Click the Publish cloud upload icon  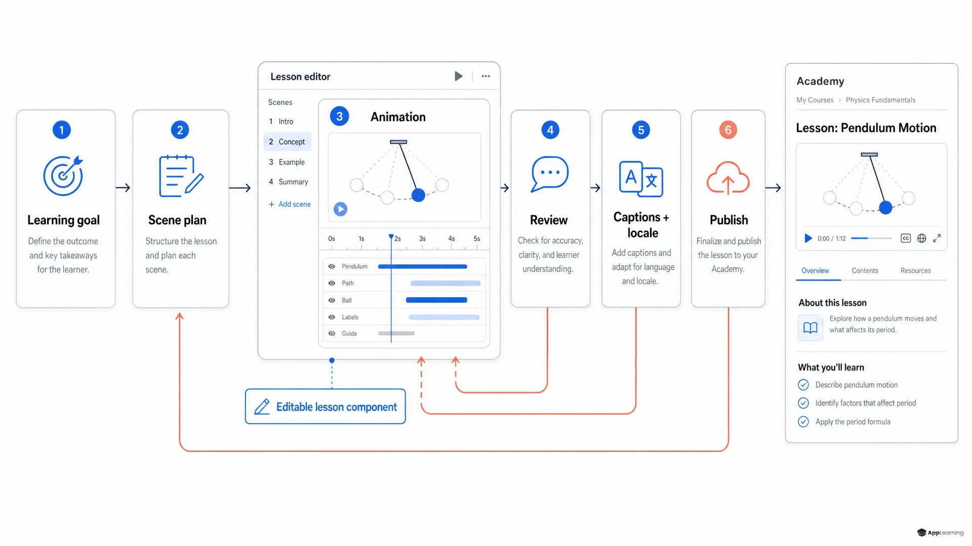[x=728, y=178]
